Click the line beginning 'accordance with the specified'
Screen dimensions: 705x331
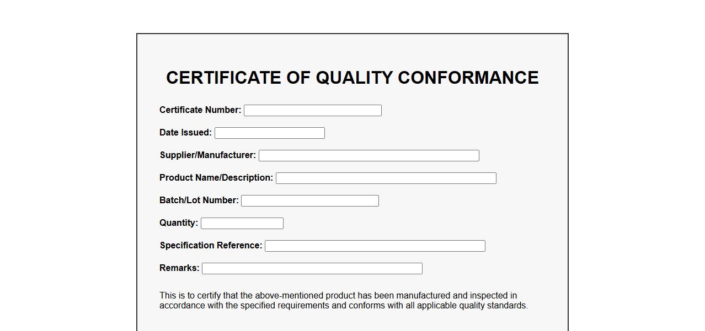[343, 306]
